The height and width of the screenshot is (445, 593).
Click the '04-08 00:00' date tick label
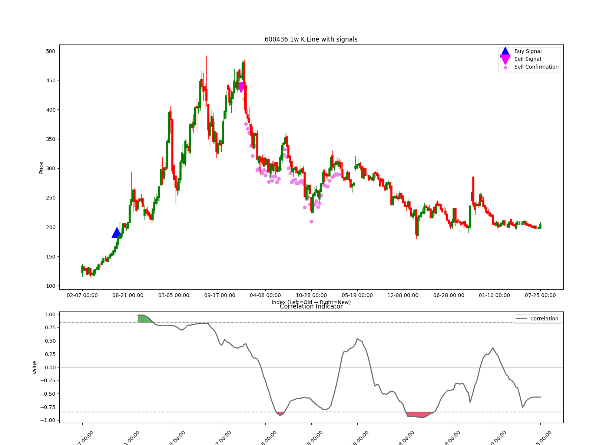pyautogui.click(x=265, y=296)
